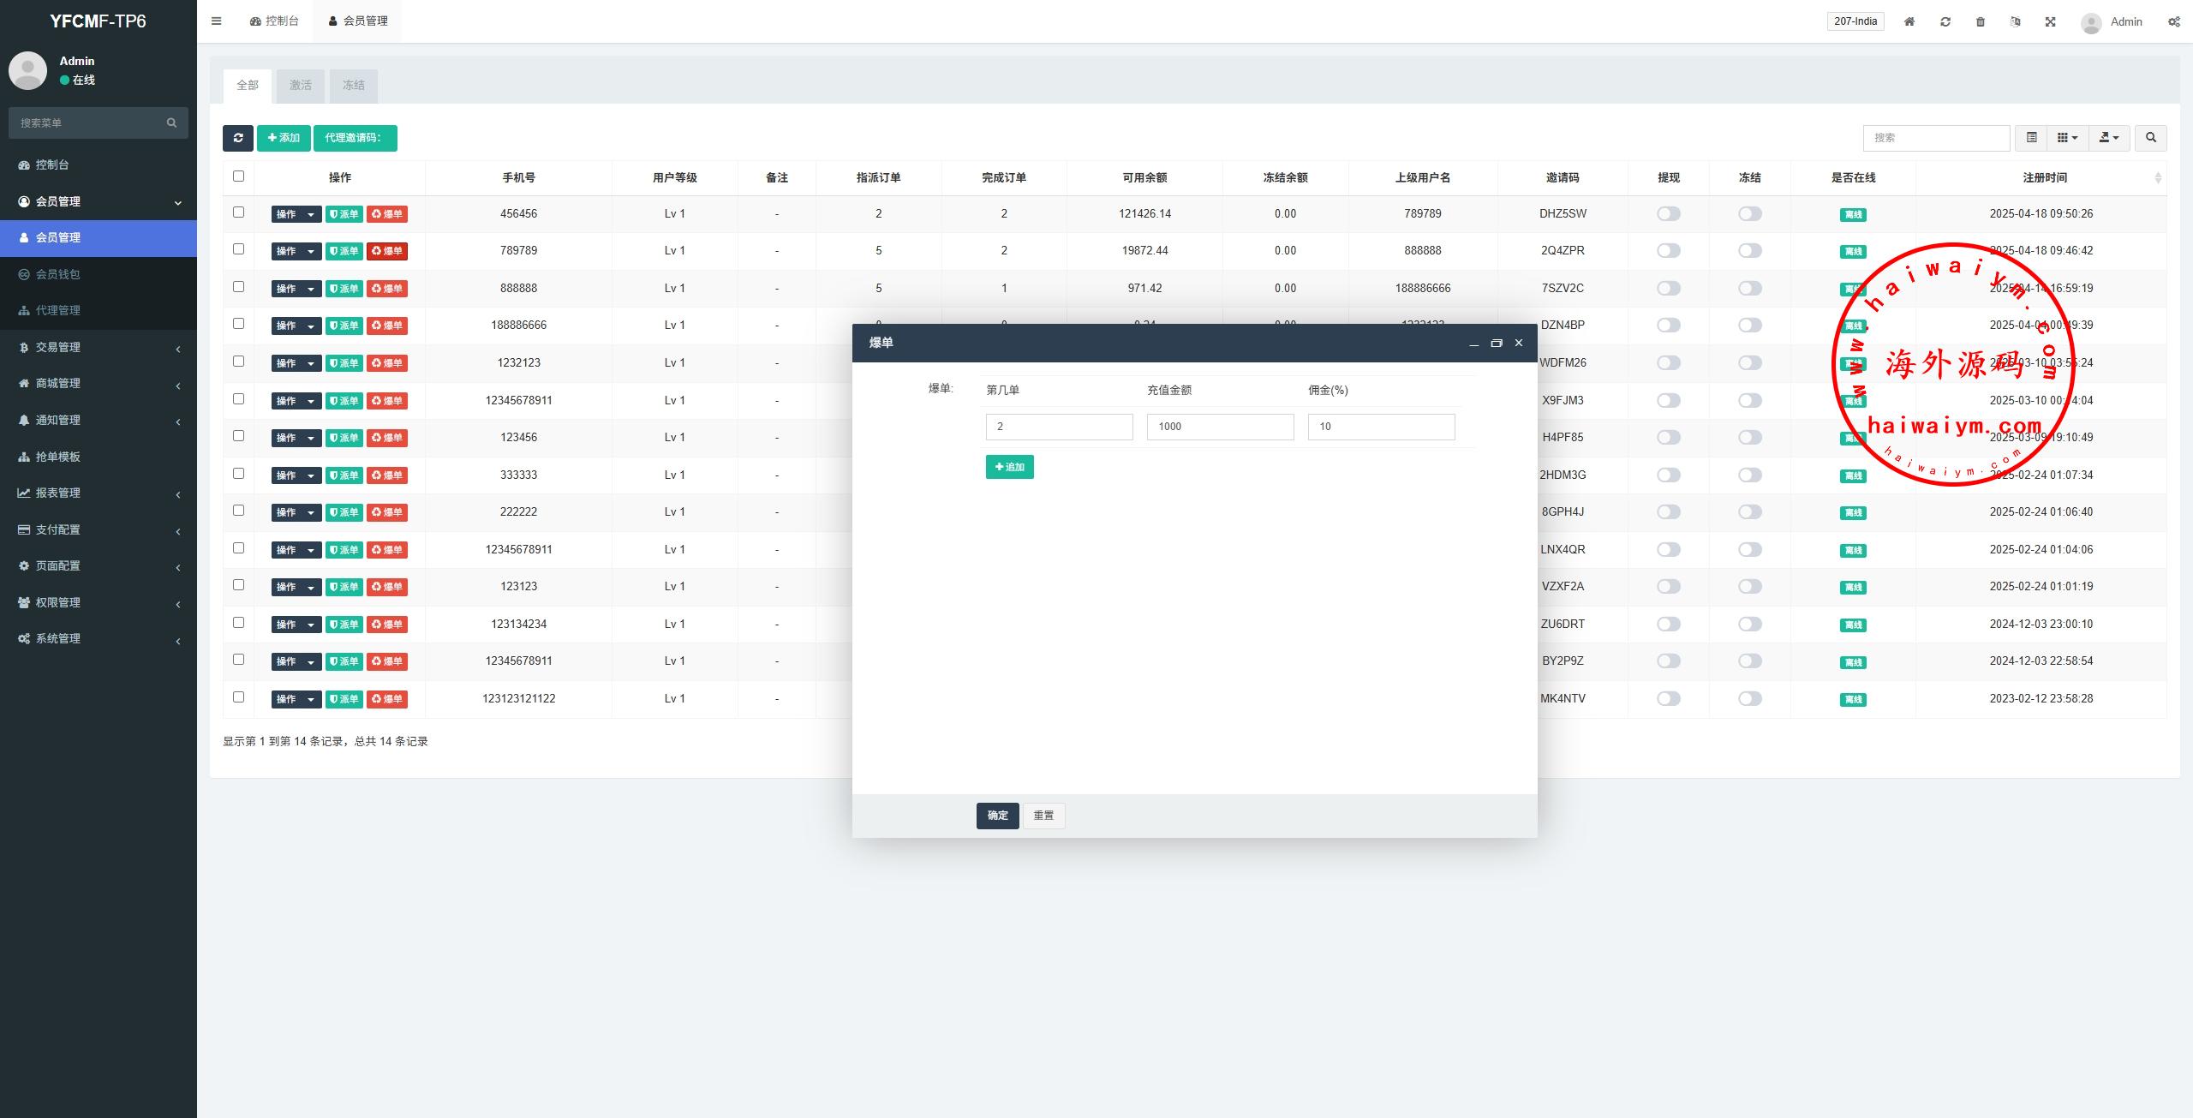
Task: Toggle 提现 switch for user 456456
Action: [x=1668, y=214]
